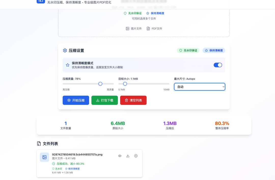Preview the compressed image via eye icon
Viewport: 275px width, 180px height.
click(x=120, y=156)
